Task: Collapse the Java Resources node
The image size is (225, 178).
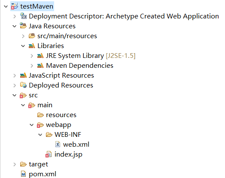Action: click(x=14, y=26)
